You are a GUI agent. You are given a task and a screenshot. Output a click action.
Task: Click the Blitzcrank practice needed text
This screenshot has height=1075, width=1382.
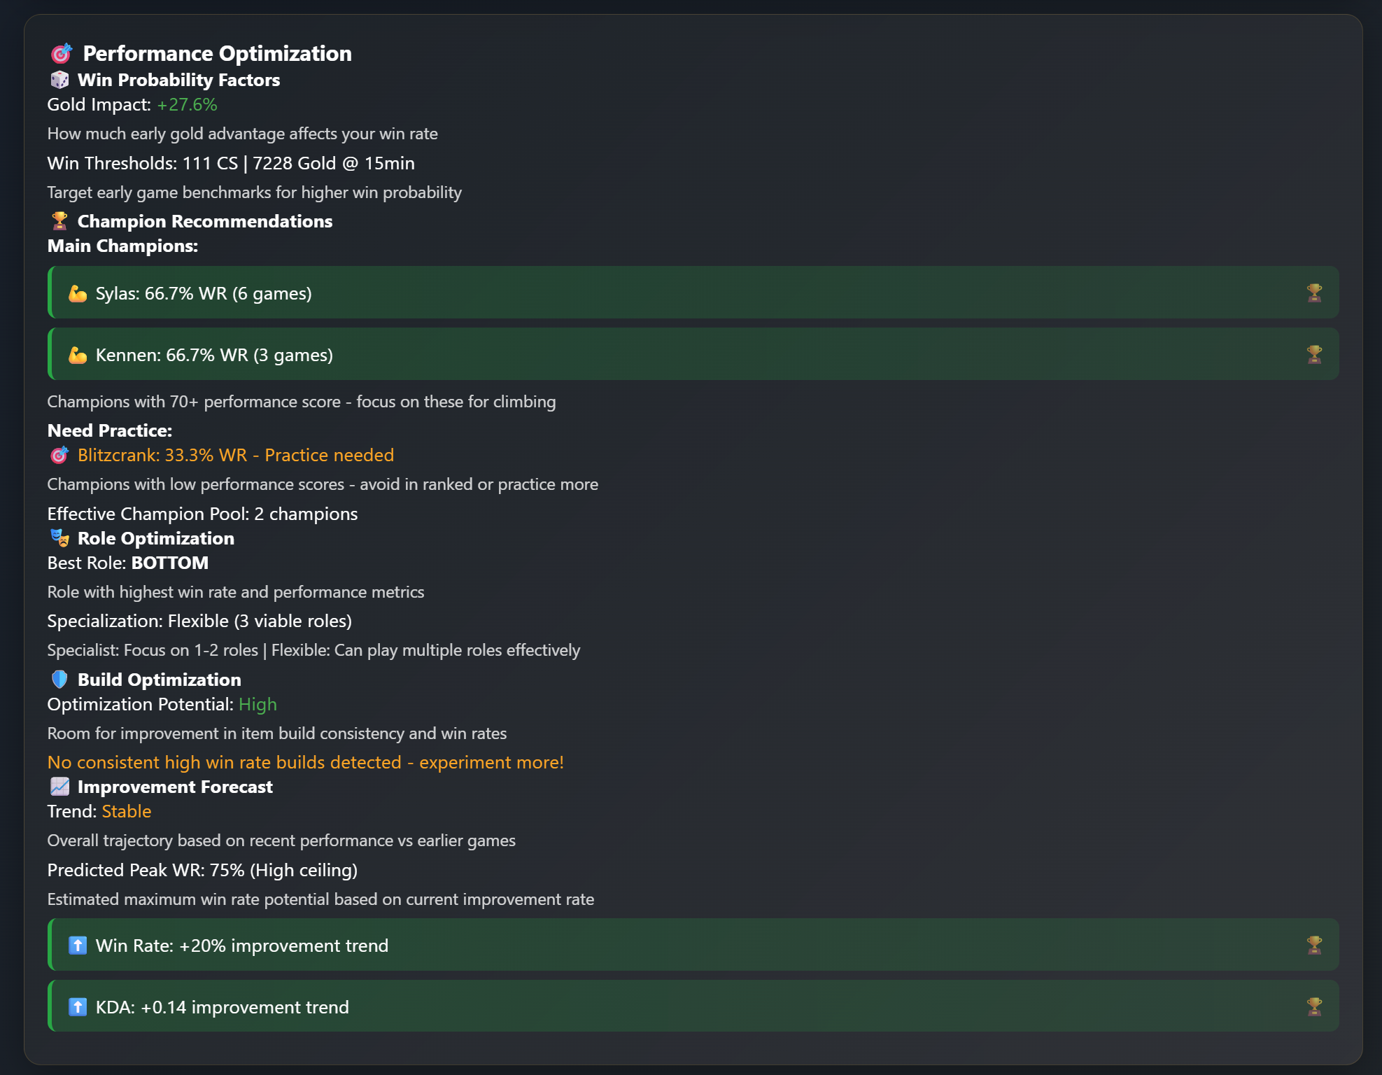click(x=236, y=456)
